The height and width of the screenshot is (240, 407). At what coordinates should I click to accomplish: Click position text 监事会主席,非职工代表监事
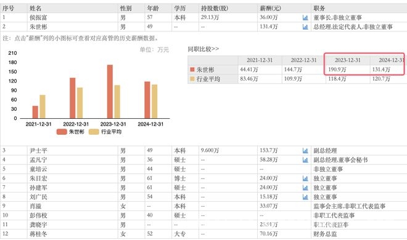350,206
